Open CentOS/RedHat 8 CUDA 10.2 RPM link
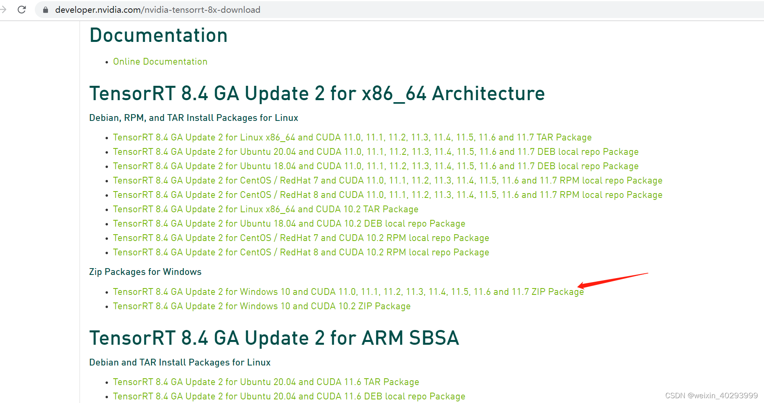The width and height of the screenshot is (764, 403). [301, 252]
